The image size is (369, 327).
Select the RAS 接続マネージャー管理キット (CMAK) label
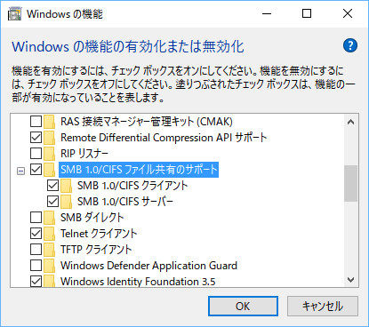(x=147, y=122)
